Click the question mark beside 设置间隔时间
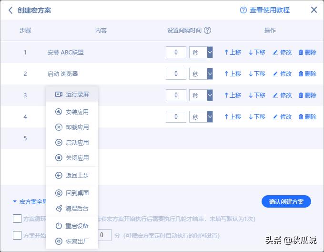 pos(207,31)
